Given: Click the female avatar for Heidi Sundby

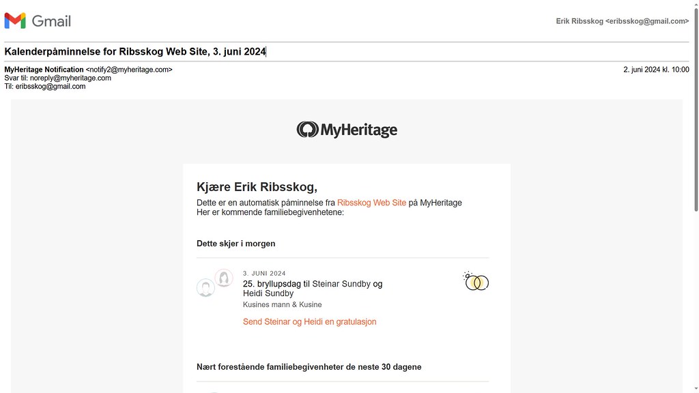Looking at the screenshot, I should pos(224,278).
